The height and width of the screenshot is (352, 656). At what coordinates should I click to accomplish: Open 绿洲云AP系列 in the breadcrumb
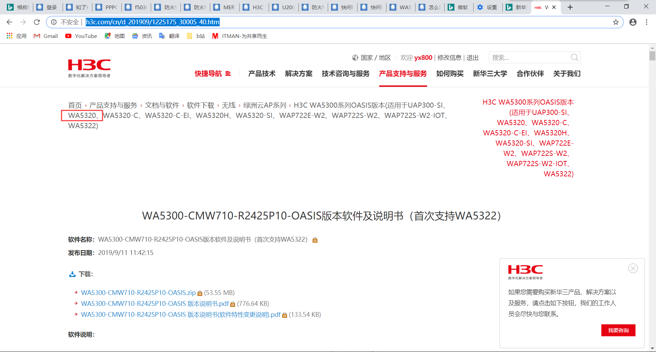pyautogui.click(x=265, y=105)
